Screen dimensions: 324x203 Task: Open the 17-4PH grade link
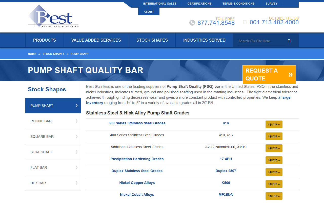(x=226, y=159)
